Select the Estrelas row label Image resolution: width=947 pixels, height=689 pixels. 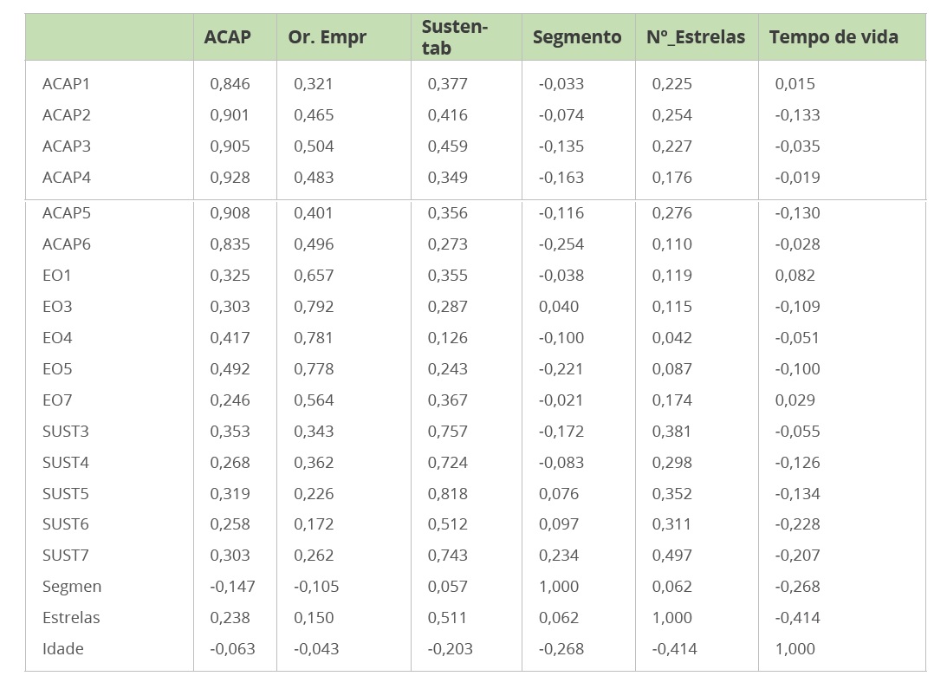71,618
